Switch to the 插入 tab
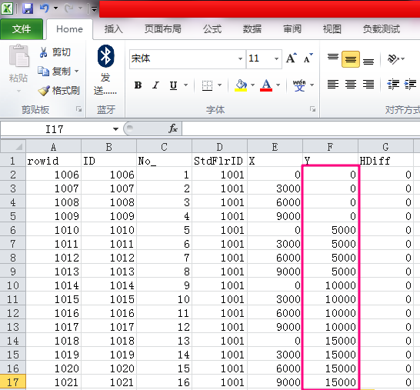Screen dimensions: 420x390 (114, 29)
